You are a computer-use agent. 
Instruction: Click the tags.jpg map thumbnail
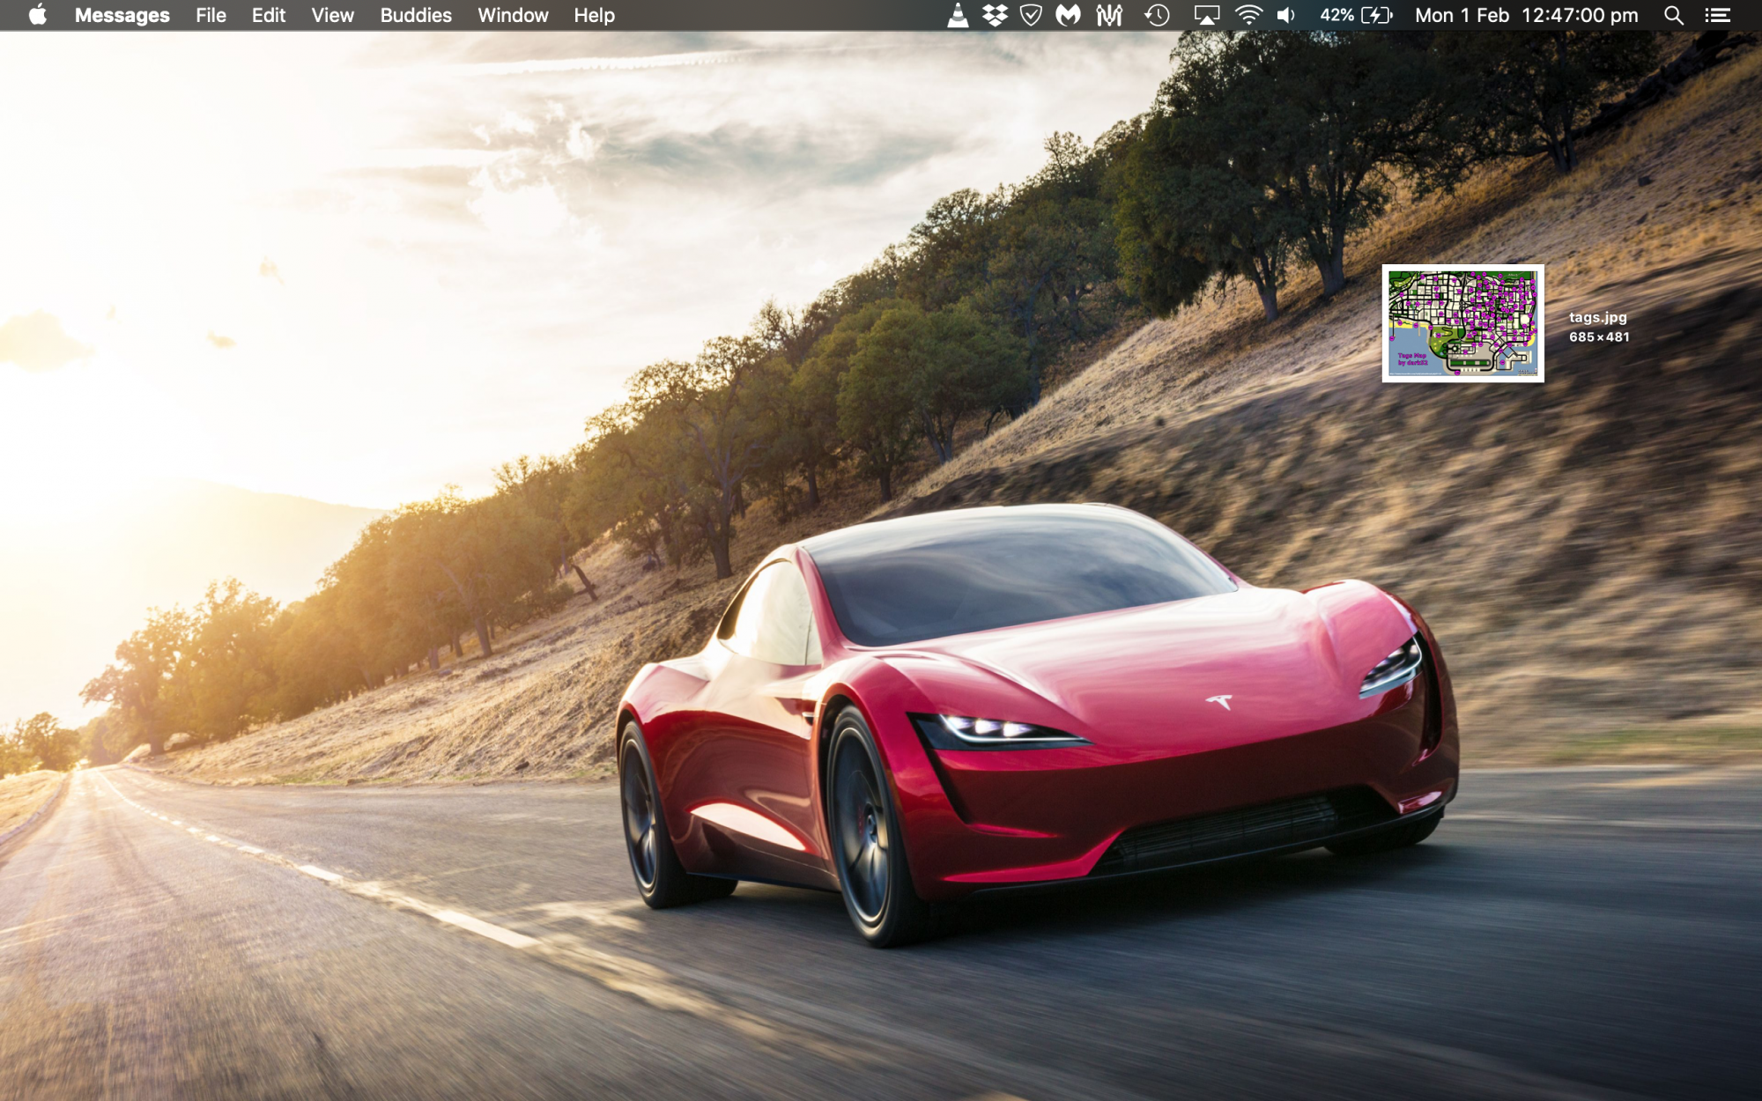1462,323
